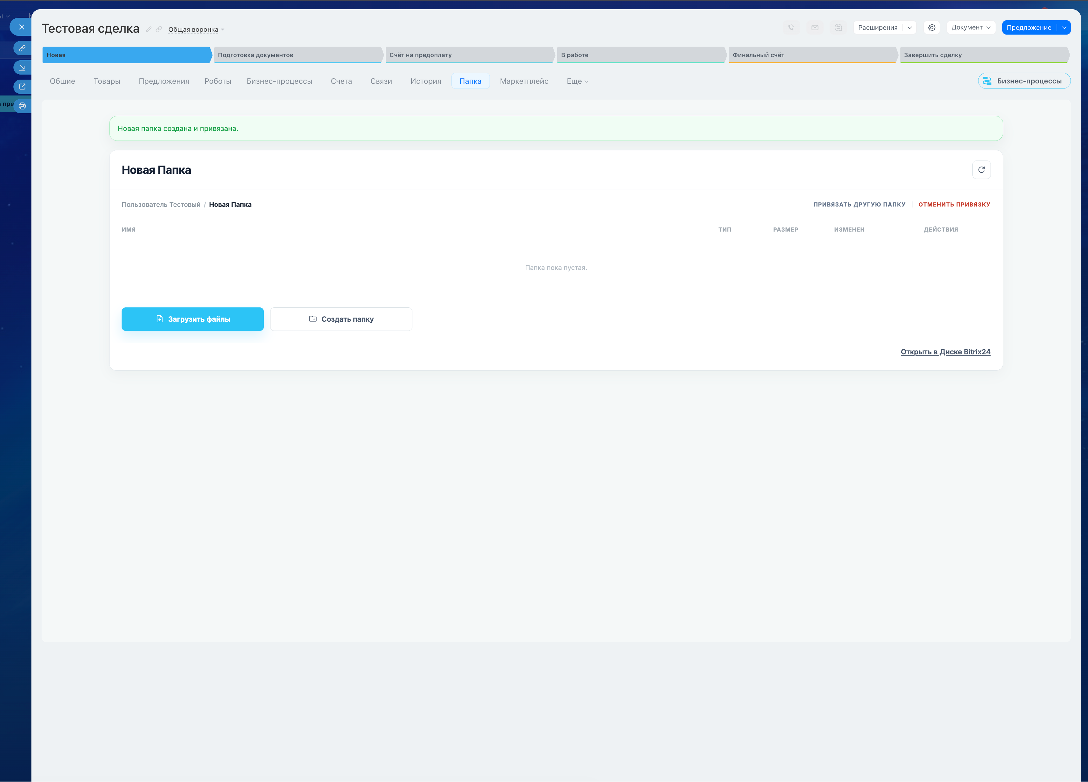This screenshot has height=782, width=1088.
Task: Open the Открыть в Диске Bitrix24 link
Action: (945, 352)
